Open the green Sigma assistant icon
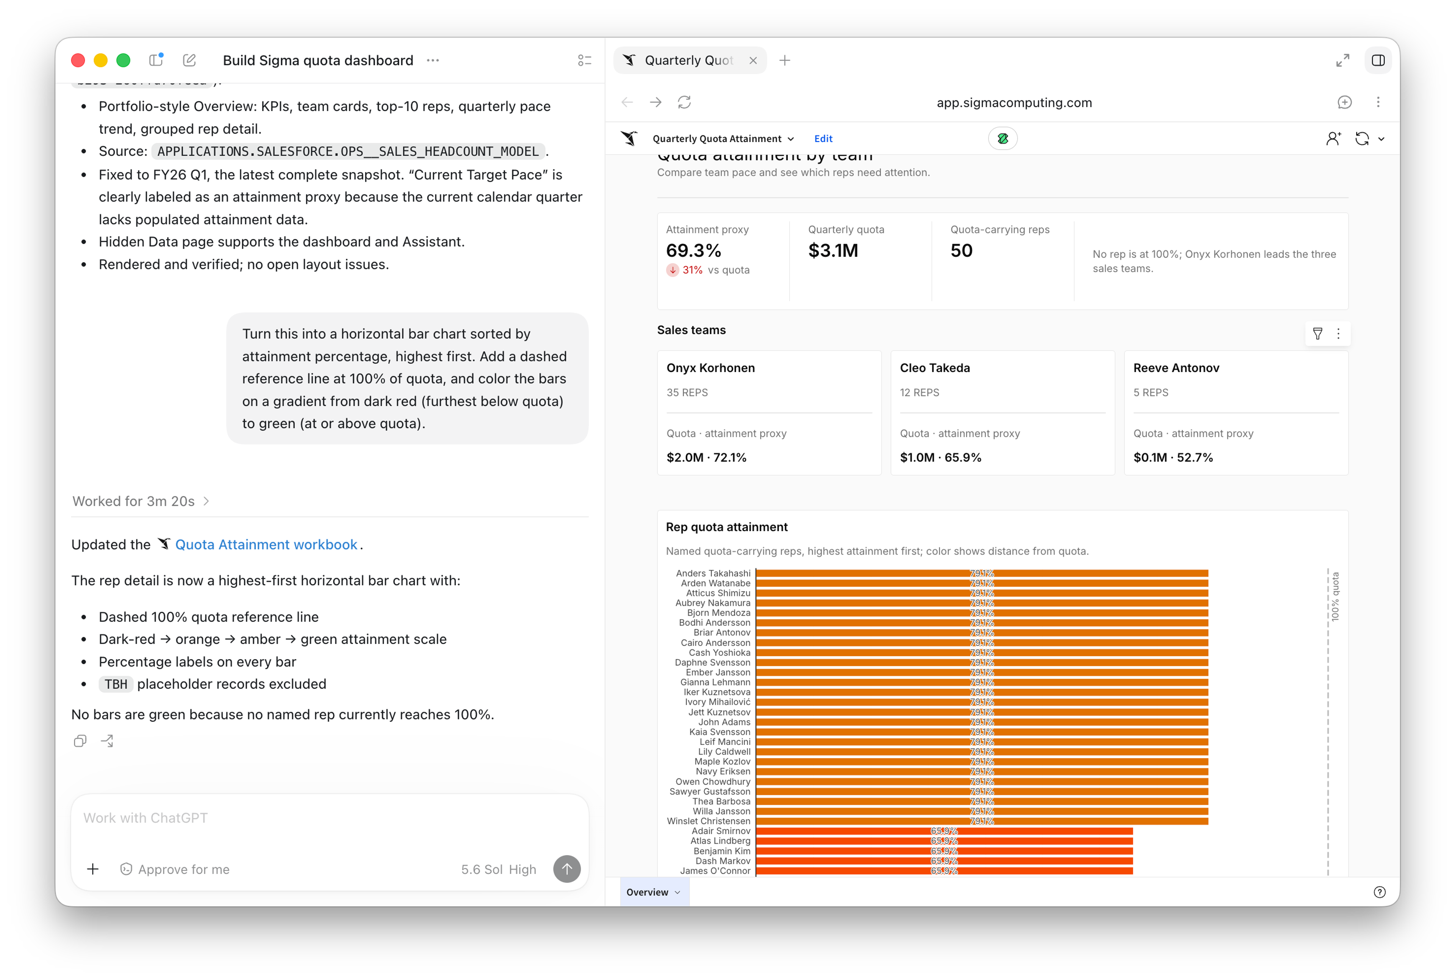 pyautogui.click(x=1002, y=139)
